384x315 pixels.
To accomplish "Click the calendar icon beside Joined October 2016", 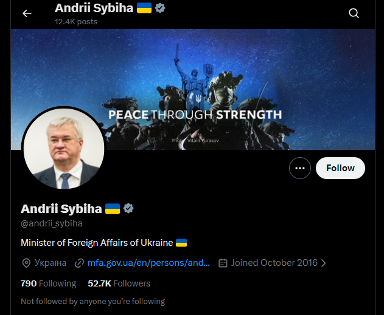I will point(223,263).
